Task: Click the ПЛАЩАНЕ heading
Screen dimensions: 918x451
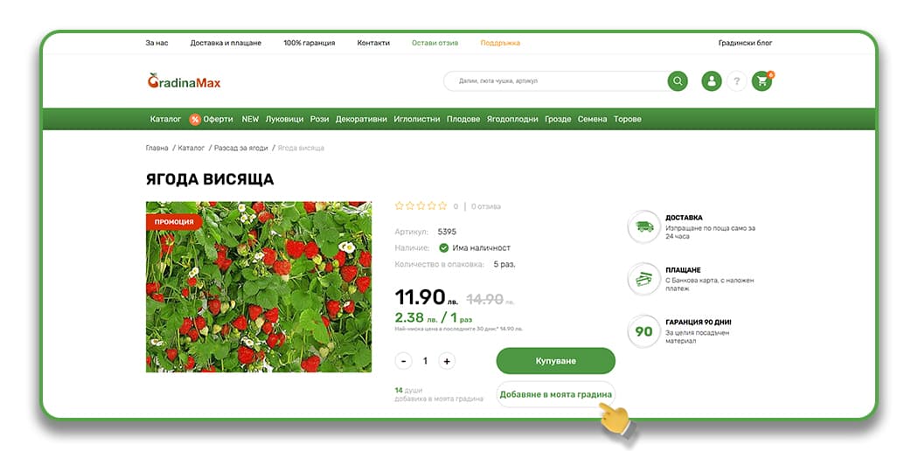Action: pos(683,270)
